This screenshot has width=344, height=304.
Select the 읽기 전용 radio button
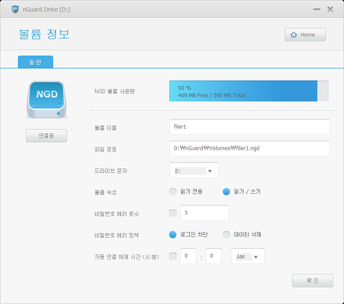173,192
